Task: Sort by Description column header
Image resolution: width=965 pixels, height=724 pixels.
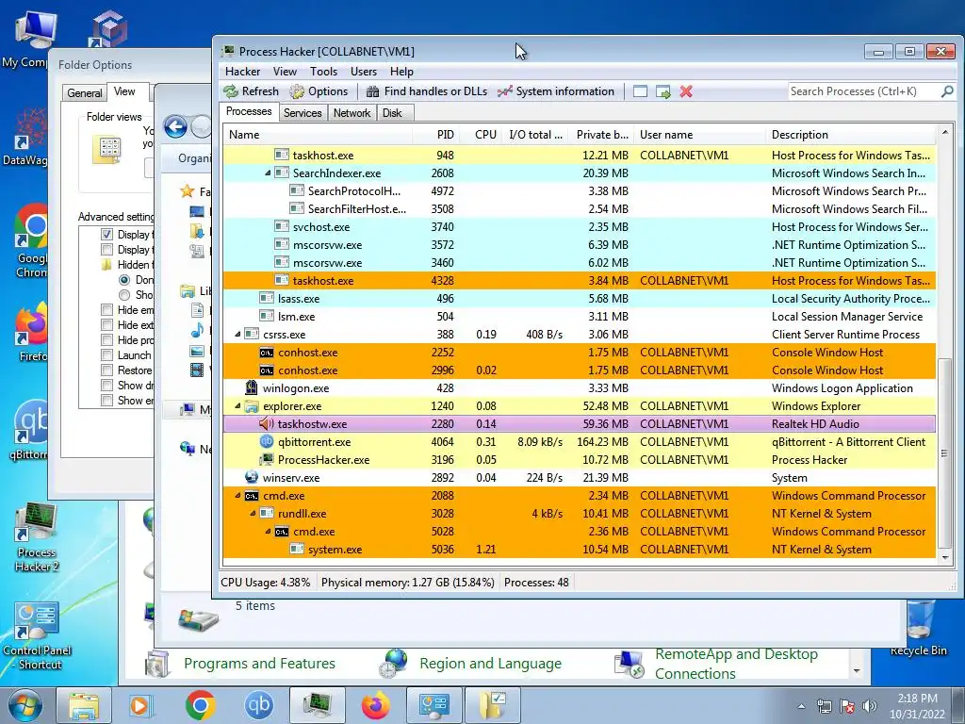Action: 852,134
